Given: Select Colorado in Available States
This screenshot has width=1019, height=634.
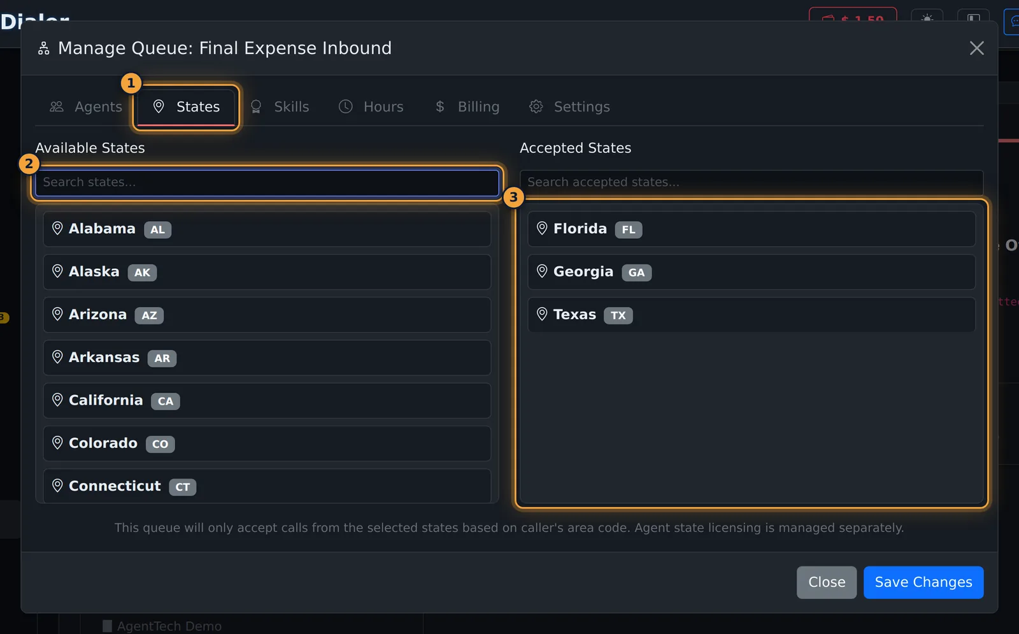Looking at the screenshot, I should pos(267,443).
